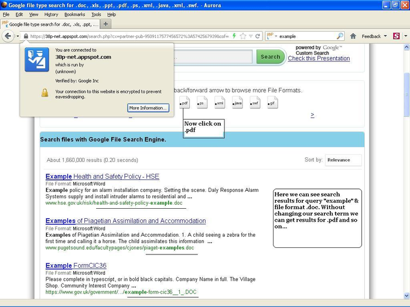The height and width of the screenshot is (307, 410).
Task: Click the hse.gov.uk green URL text
Action: [114, 203]
